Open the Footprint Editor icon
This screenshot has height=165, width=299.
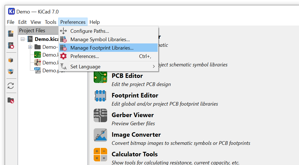click(x=100, y=96)
